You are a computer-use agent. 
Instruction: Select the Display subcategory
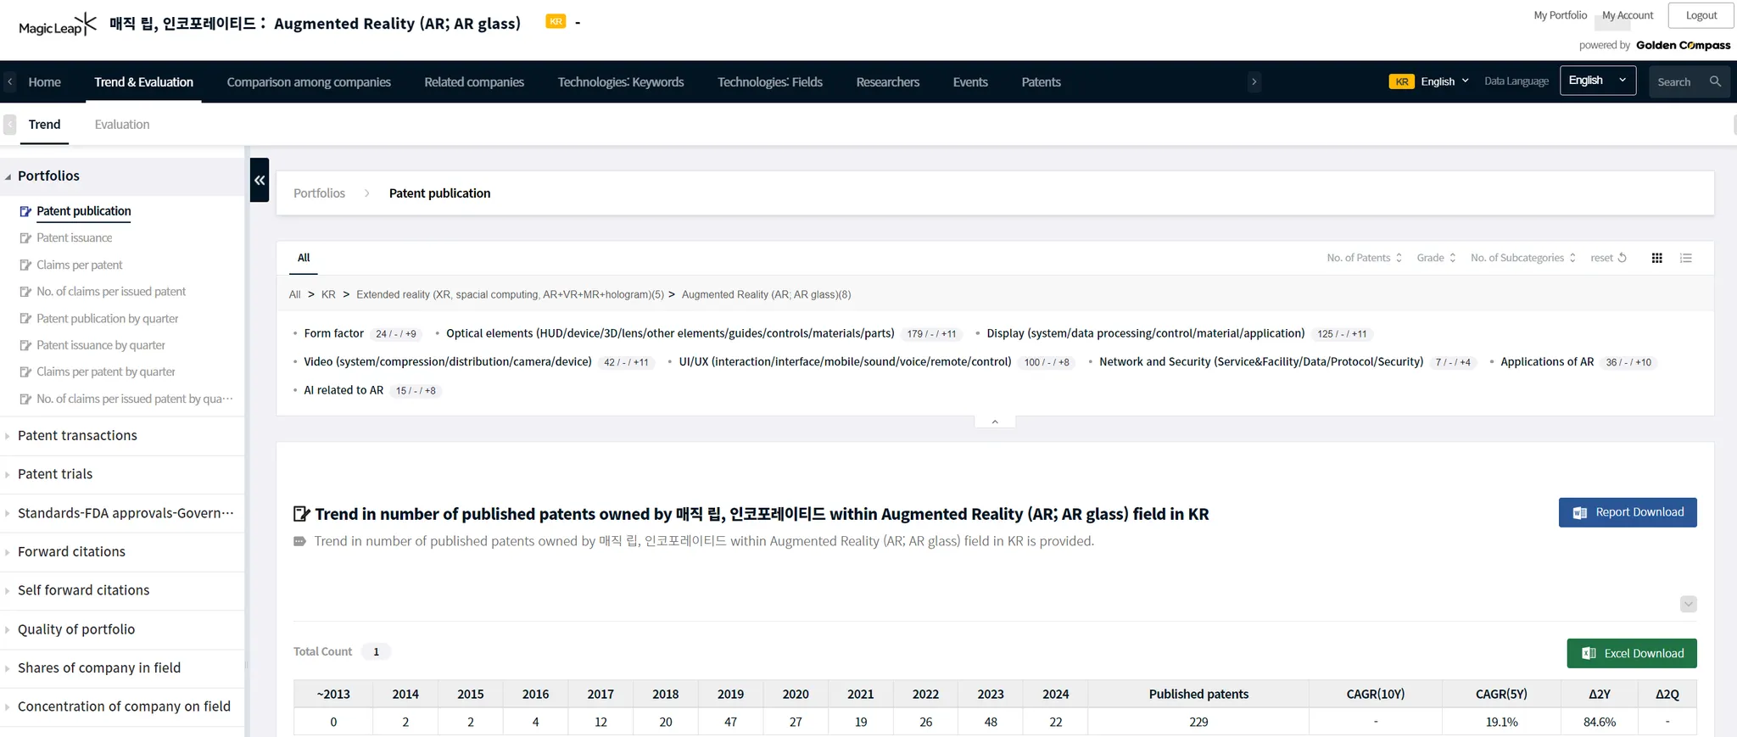[x=1146, y=333]
